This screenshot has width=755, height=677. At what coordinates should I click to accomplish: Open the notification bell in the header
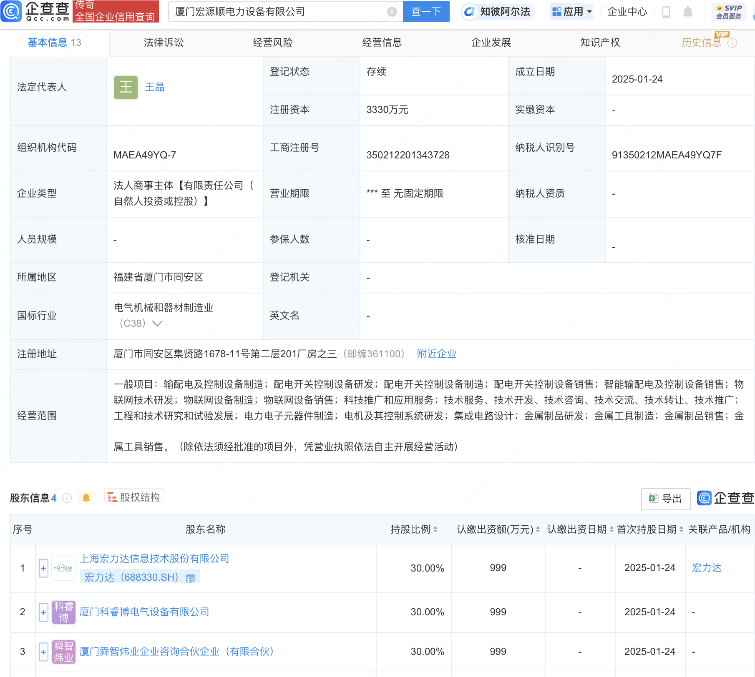688,12
